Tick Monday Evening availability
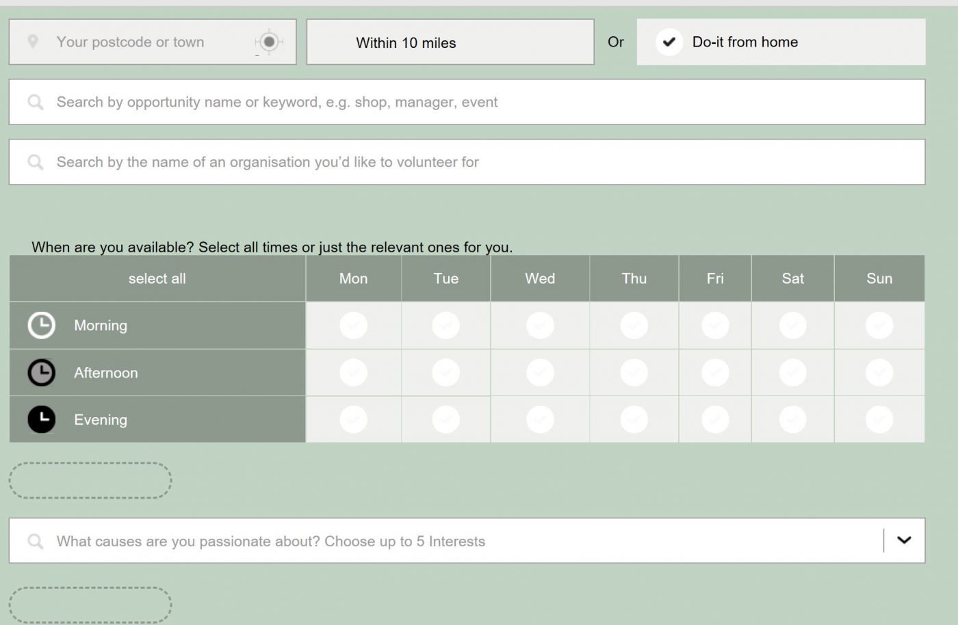The height and width of the screenshot is (625, 958). [x=354, y=419]
